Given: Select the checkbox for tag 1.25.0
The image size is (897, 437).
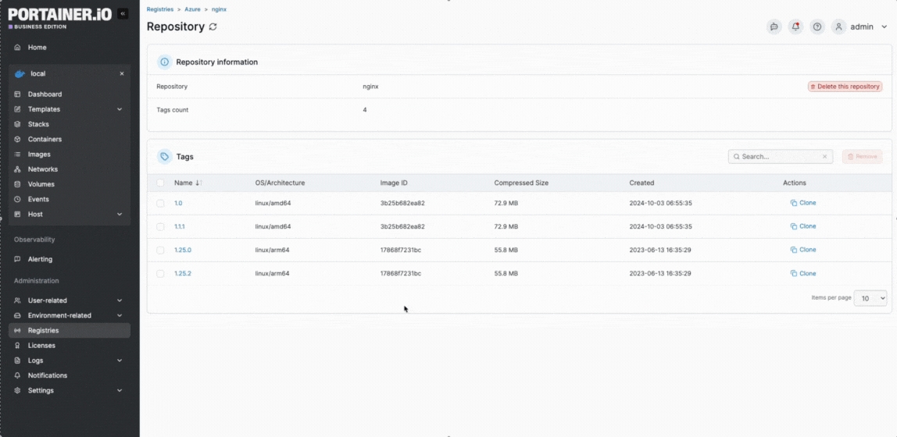Looking at the screenshot, I should point(160,250).
